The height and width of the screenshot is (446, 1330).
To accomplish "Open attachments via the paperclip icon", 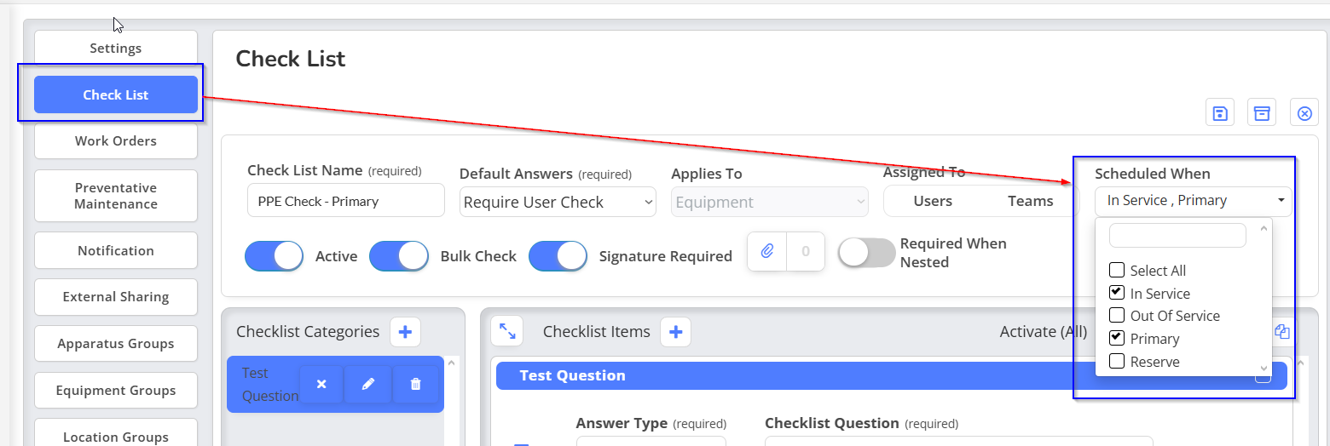I will tap(767, 251).
